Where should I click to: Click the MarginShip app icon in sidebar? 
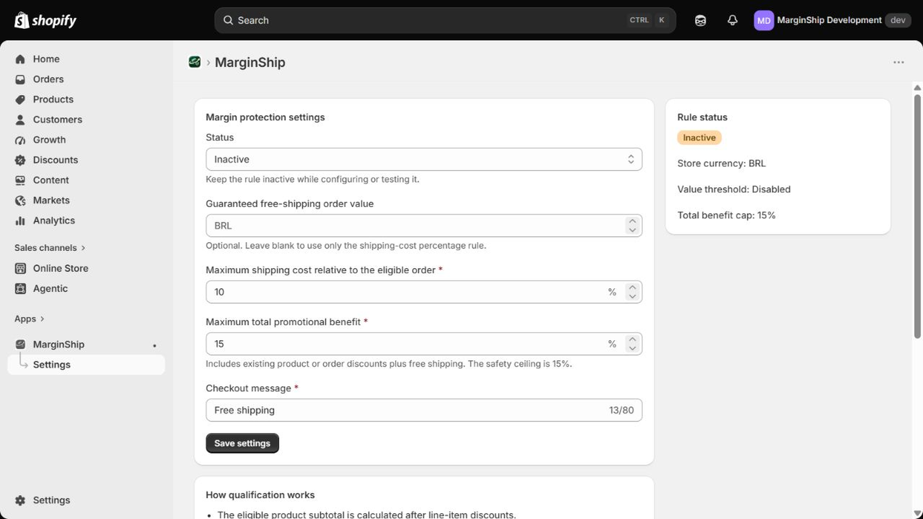(x=20, y=344)
